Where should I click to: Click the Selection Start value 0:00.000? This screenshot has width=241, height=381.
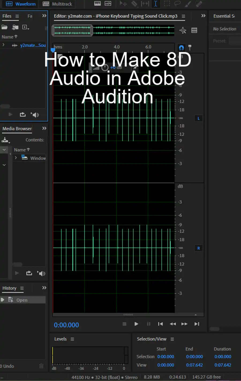(x=166, y=357)
